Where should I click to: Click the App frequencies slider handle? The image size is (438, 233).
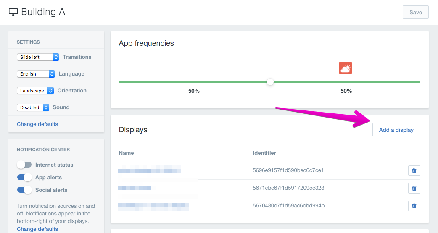270,82
